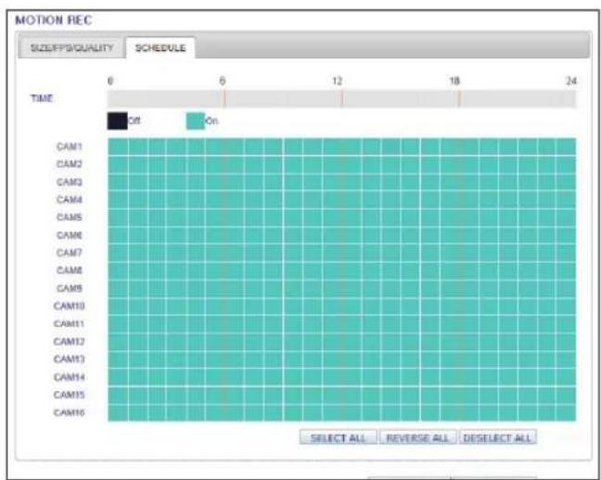Select the CAM1 row label
Image resolution: width=601 pixels, height=480 pixels.
click(x=70, y=146)
